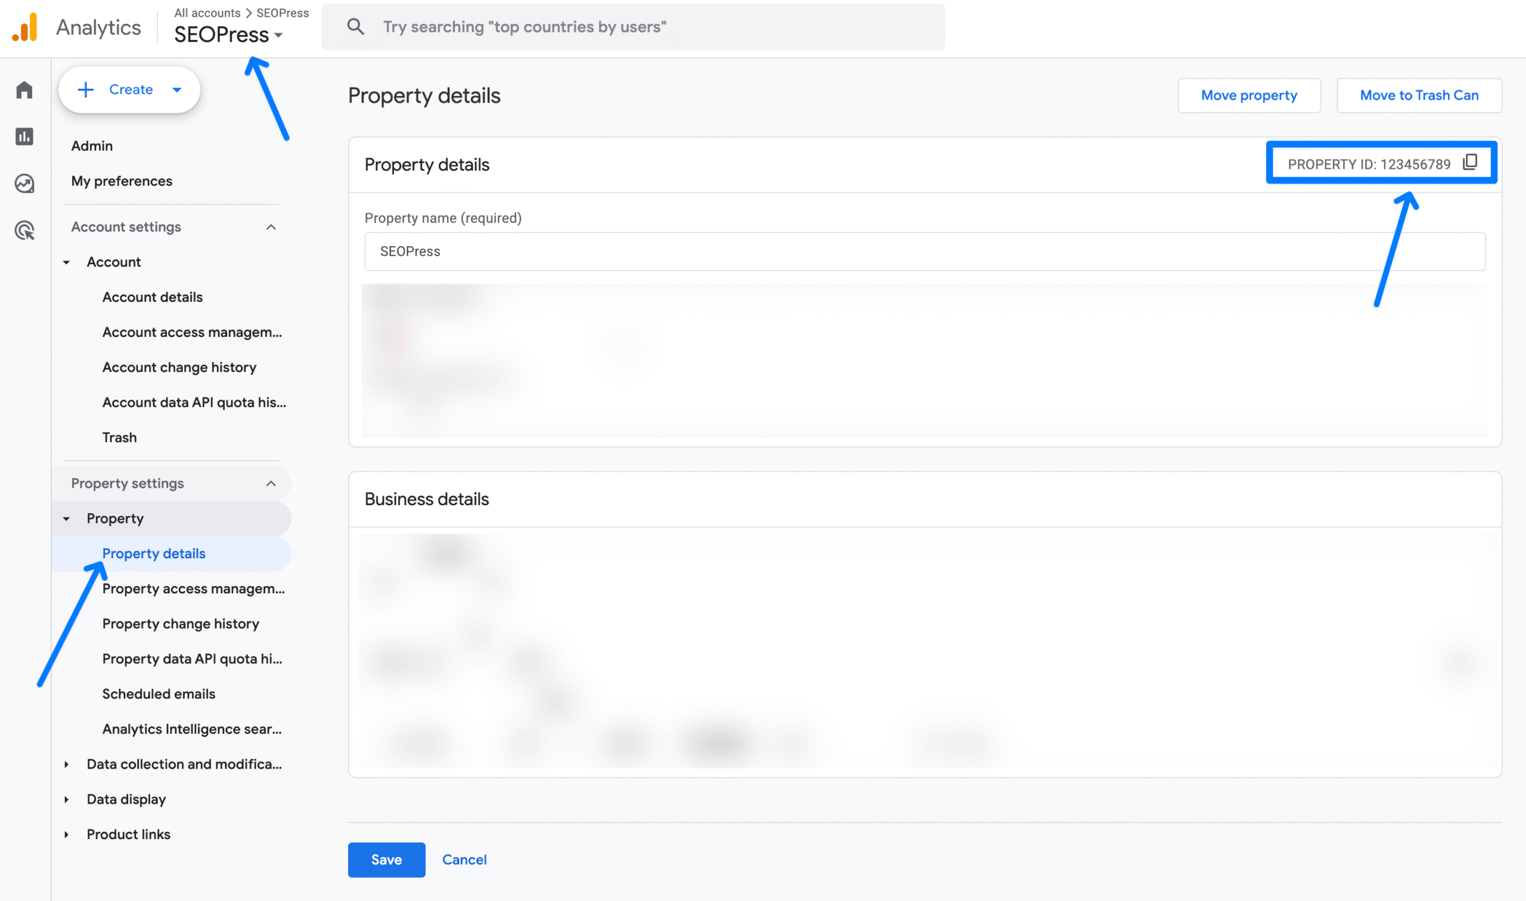
Task: Click the Property name input field
Action: click(x=925, y=252)
